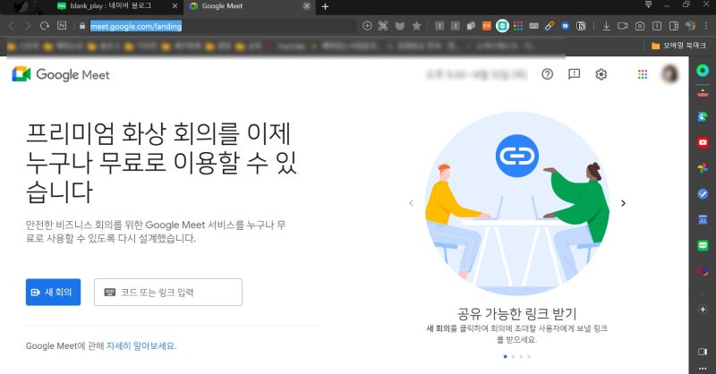Open the Meet help question mark icon
Screen dimensions: 716x374
click(x=547, y=74)
